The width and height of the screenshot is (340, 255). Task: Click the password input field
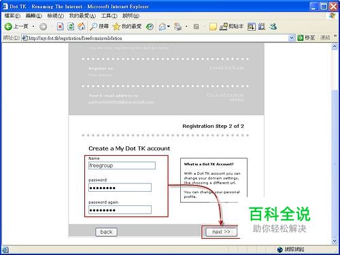(x=120, y=188)
